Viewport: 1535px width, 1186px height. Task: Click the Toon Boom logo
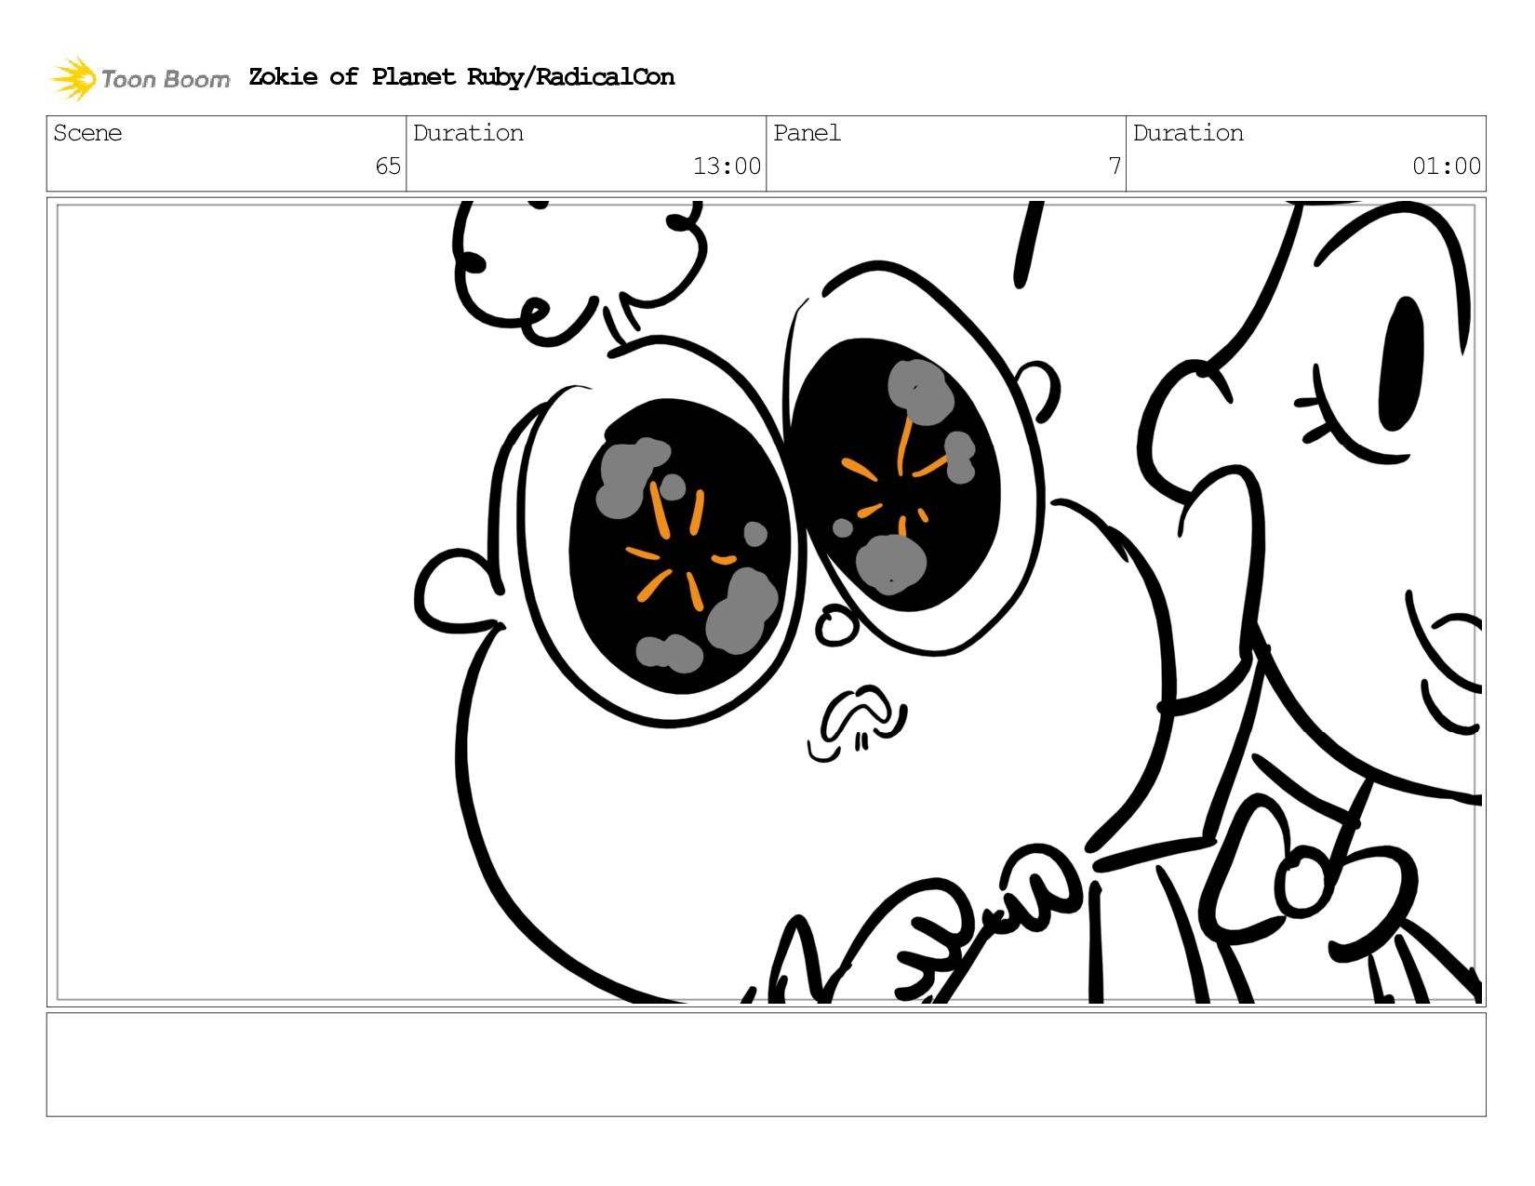[140, 78]
